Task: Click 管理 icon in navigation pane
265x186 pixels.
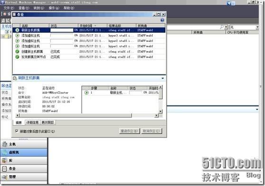Action: 5,176
